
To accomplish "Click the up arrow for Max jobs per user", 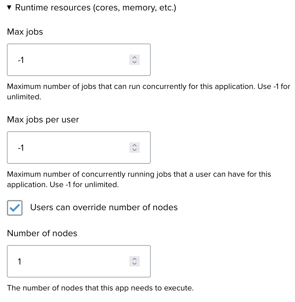I will point(134,146).
